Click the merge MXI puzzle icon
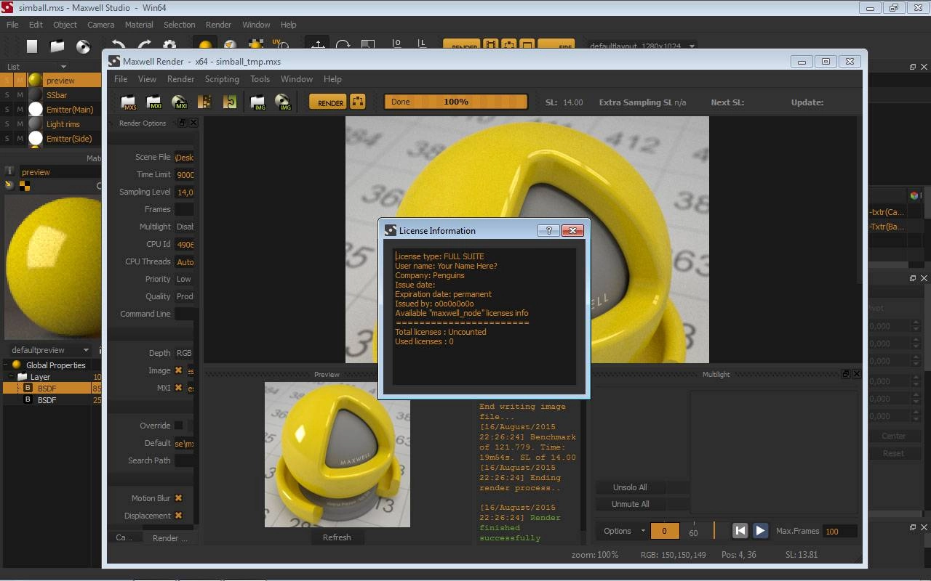This screenshot has width=931, height=581. (230, 102)
